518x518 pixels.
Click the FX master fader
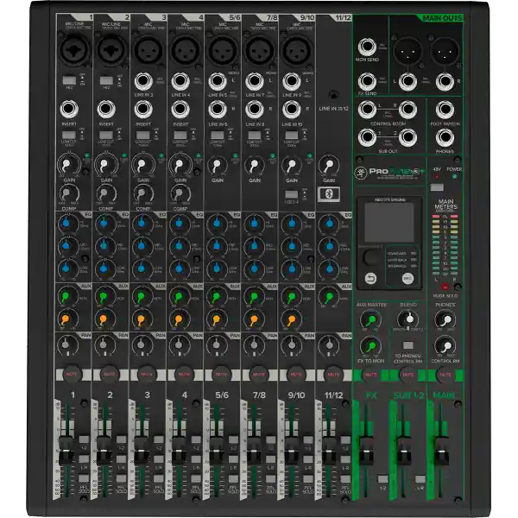click(x=366, y=451)
